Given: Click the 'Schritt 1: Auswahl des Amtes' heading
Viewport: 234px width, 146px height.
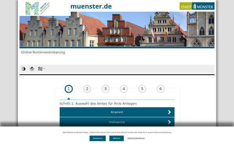Looking at the screenshot, I should click(x=98, y=104).
